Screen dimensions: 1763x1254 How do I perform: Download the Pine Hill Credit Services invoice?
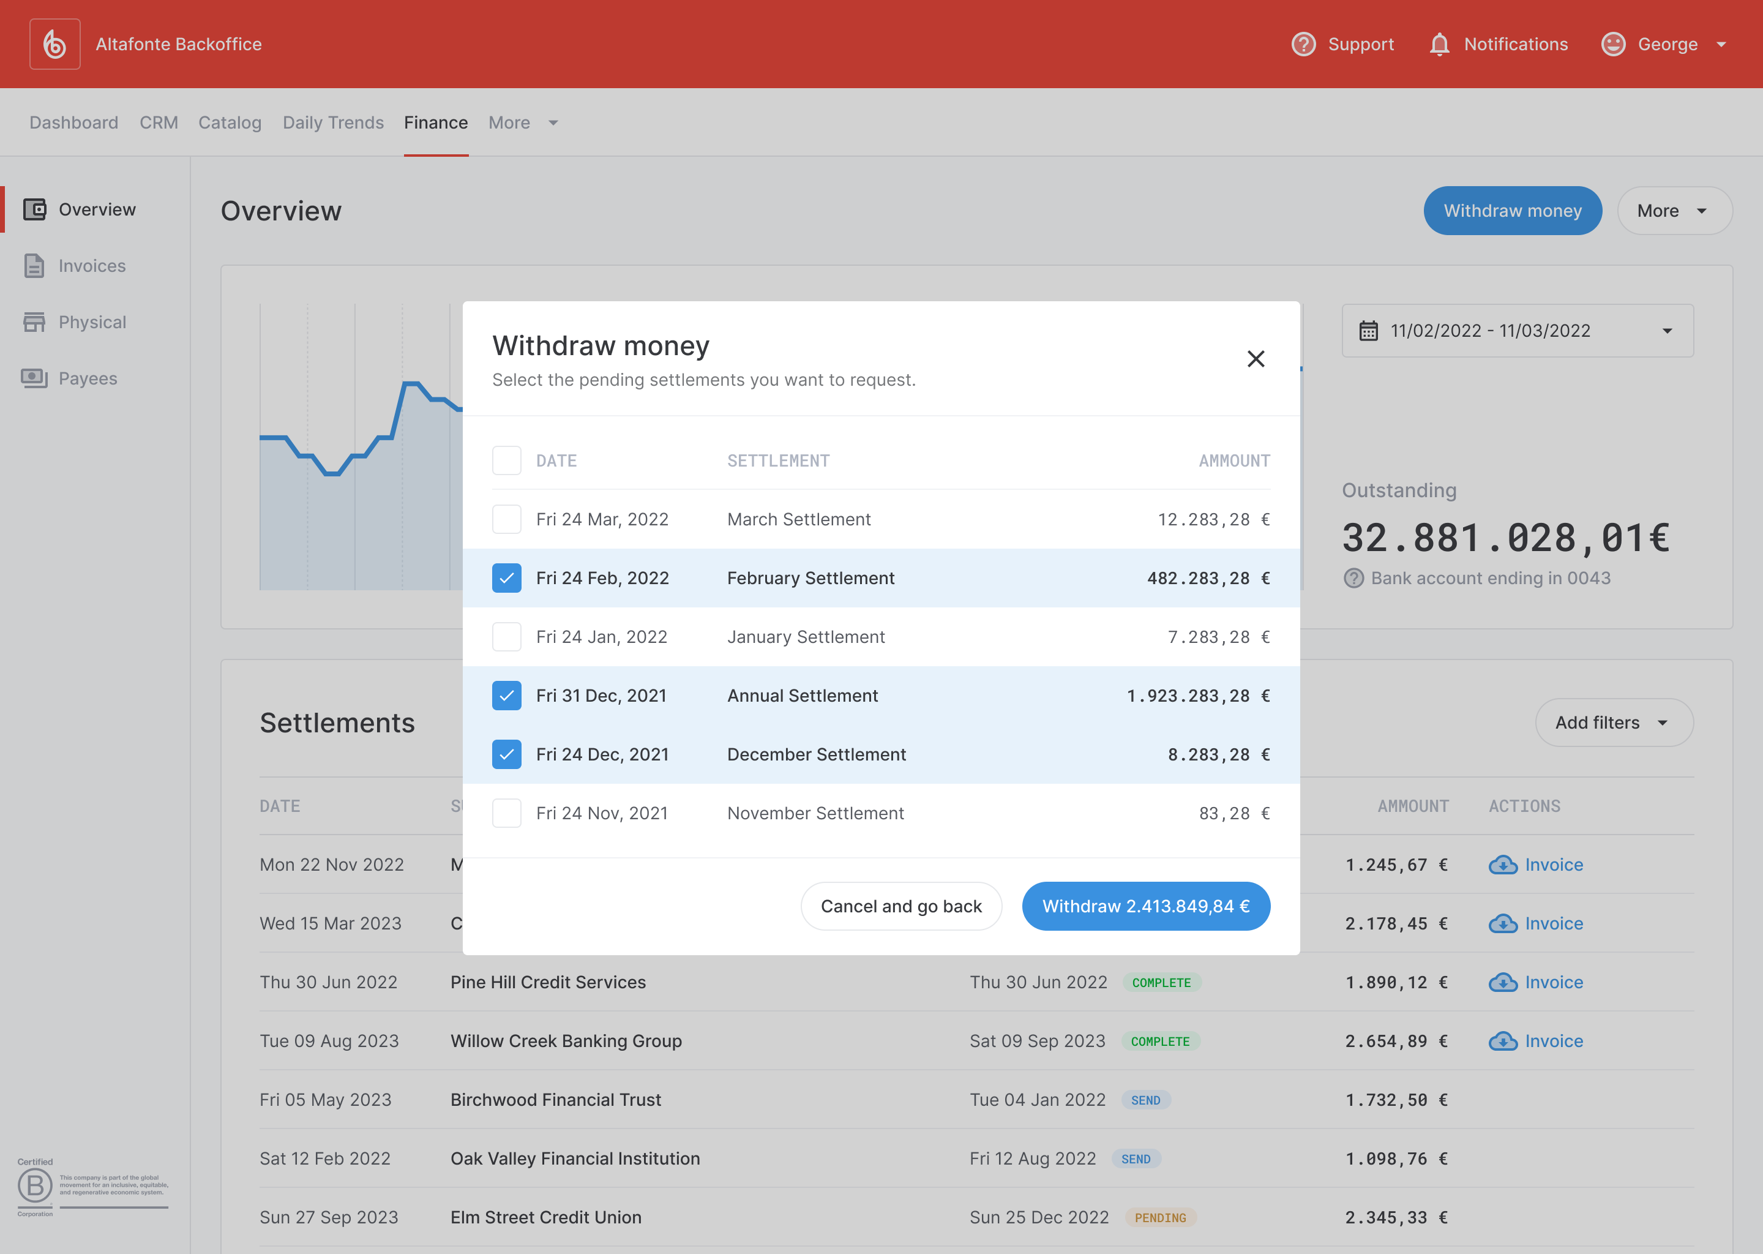click(x=1535, y=982)
